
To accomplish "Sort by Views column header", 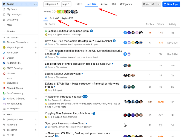I will point(160,24).
